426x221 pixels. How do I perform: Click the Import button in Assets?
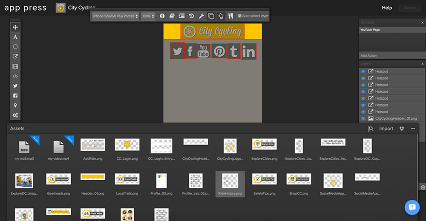[386, 129]
